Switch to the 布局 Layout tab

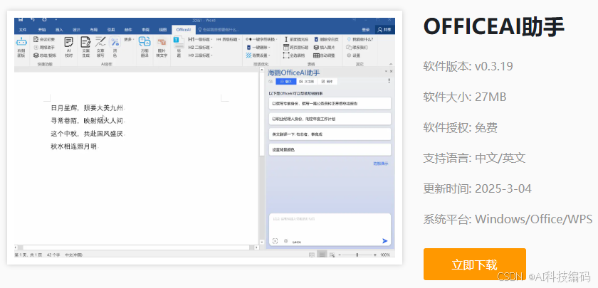click(x=93, y=29)
